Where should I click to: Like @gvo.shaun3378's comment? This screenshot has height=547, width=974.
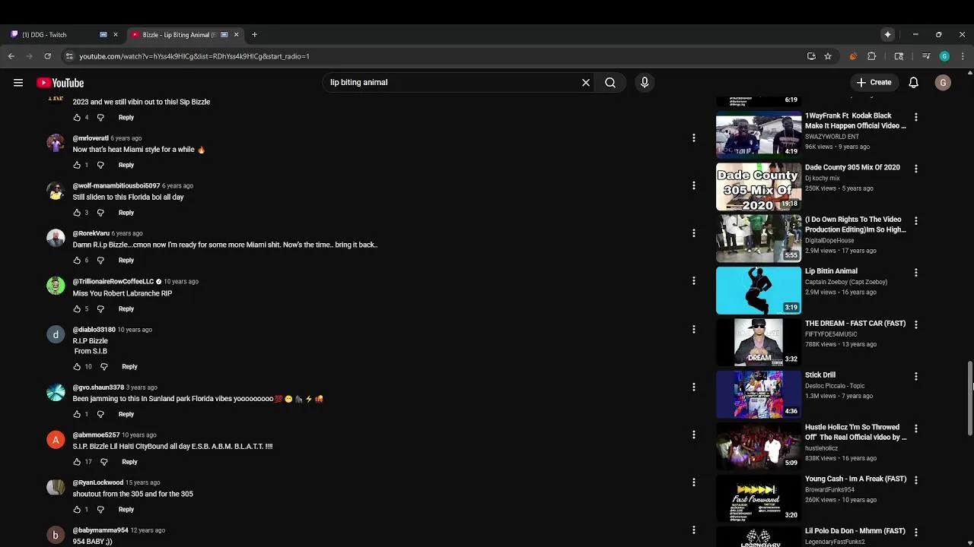(77, 415)
